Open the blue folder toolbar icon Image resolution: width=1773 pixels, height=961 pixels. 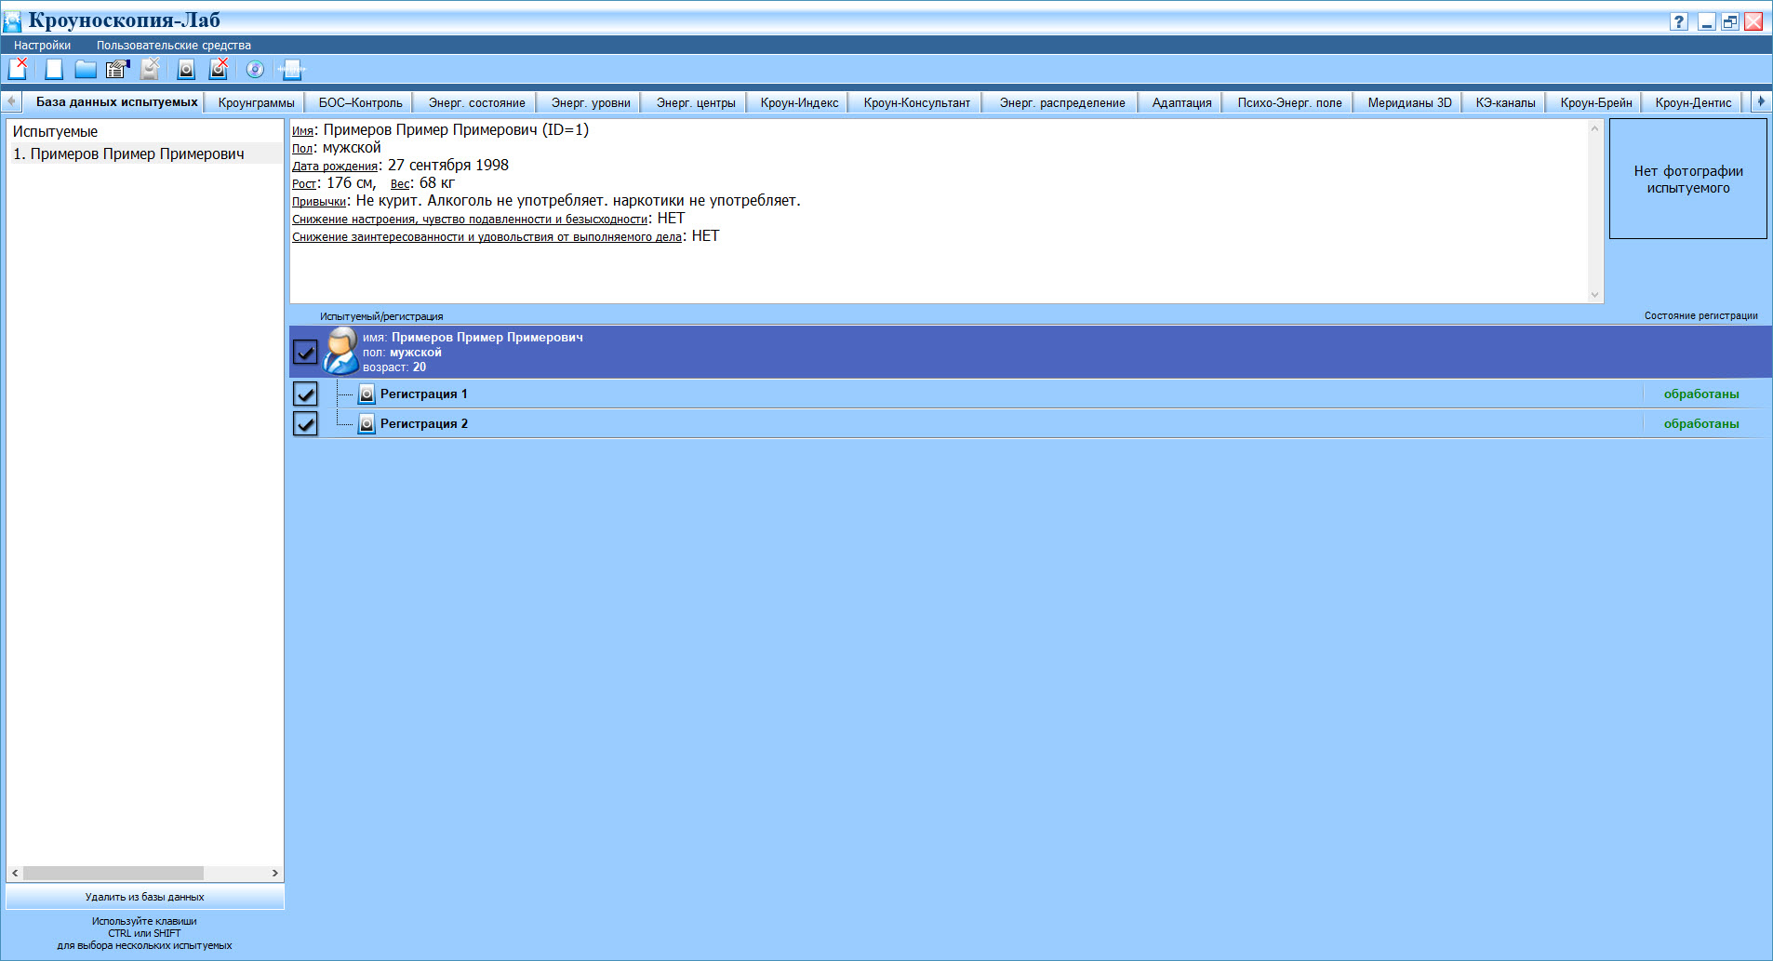click(x=86, y=69)
